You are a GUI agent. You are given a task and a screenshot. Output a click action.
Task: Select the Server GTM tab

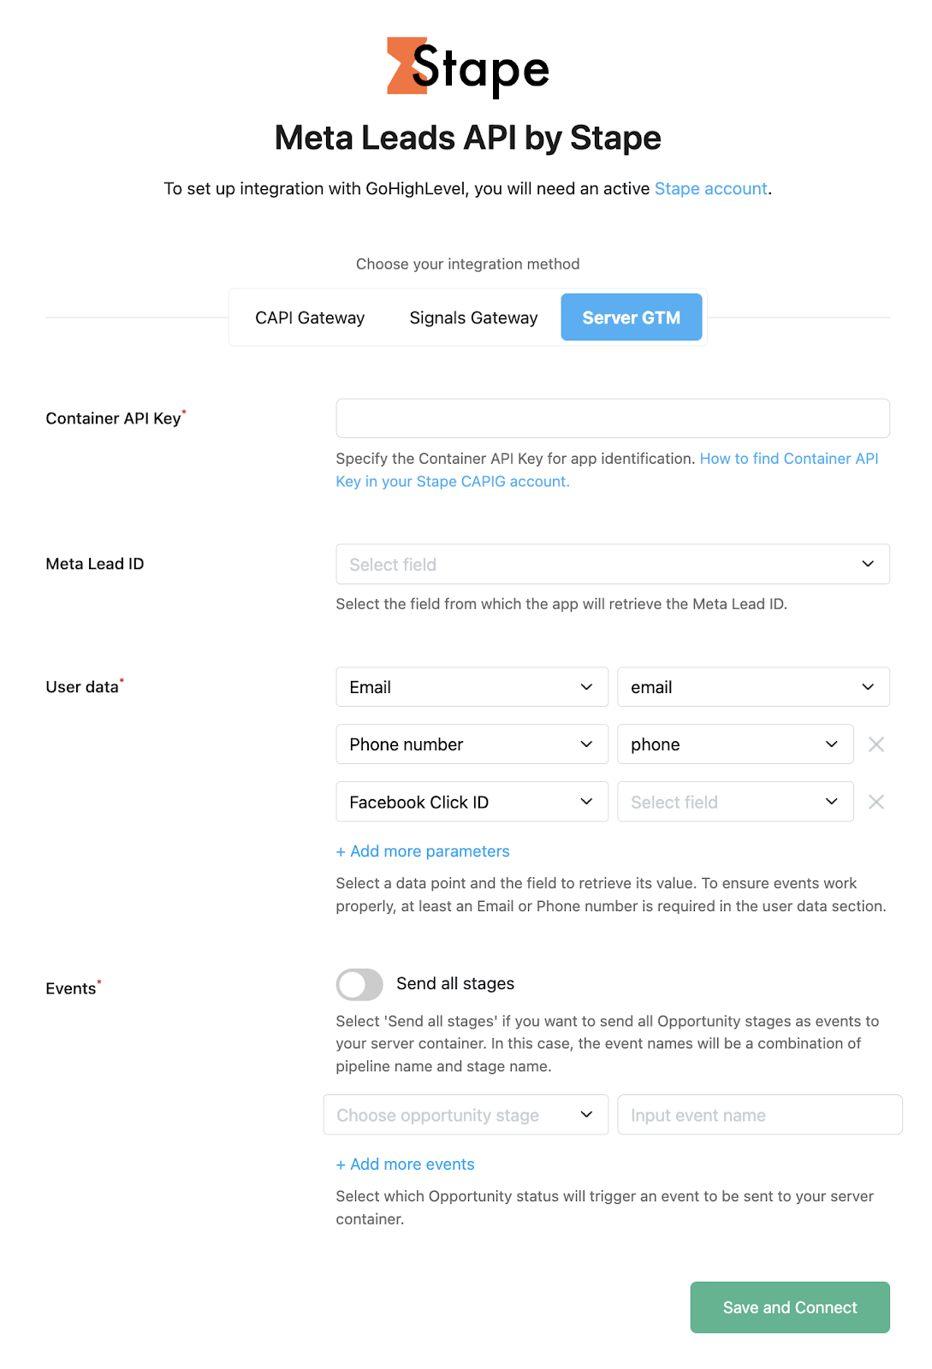click(632, 317)
